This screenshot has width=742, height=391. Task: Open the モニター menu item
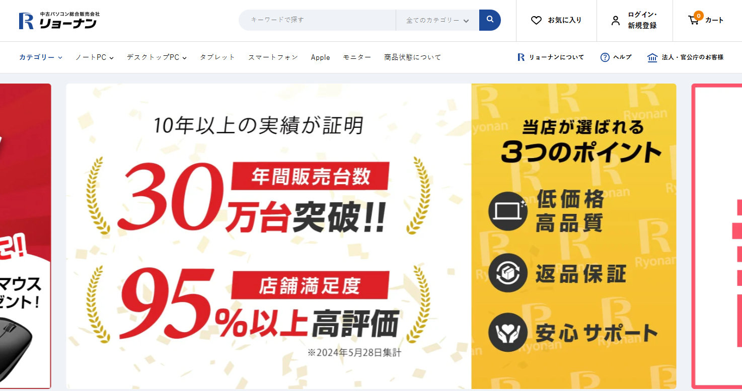pyautogui.click(x=357, y=57)
